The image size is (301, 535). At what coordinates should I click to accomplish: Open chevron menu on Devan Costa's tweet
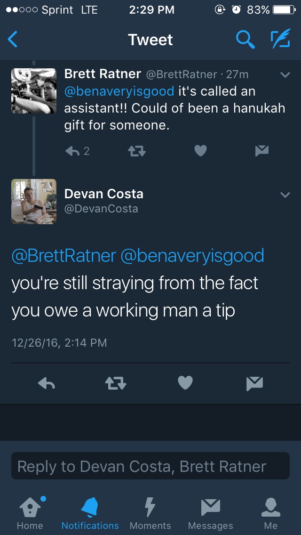285,195
